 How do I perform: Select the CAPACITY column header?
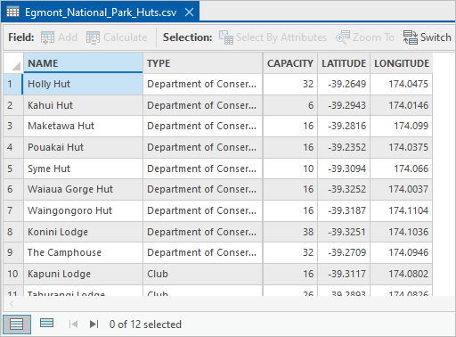[x=290, y=63]
